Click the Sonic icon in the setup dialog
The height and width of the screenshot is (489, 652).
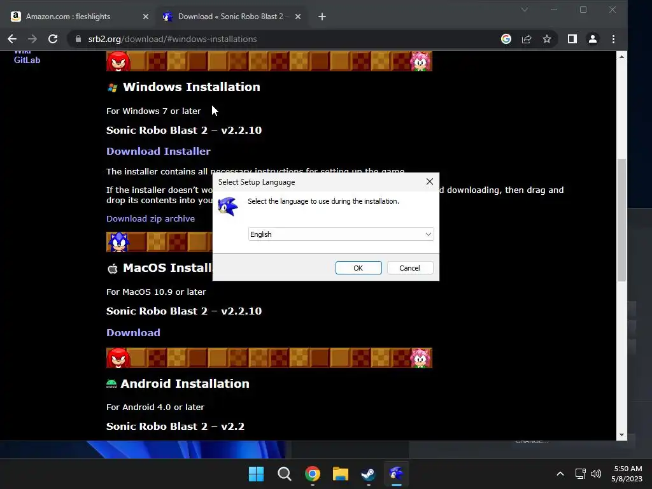(x=228, y=206)
